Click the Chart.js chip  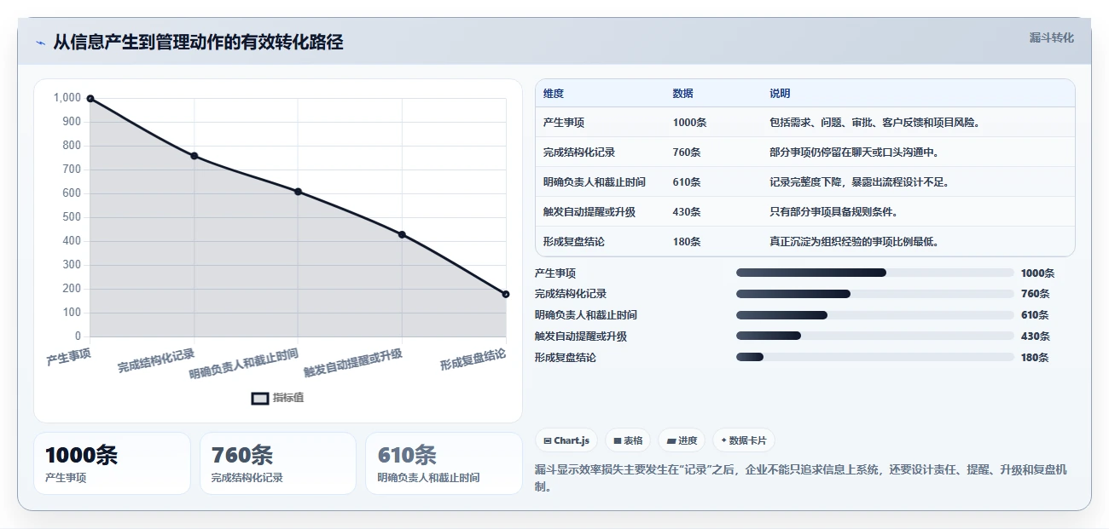tap(566, 440)
